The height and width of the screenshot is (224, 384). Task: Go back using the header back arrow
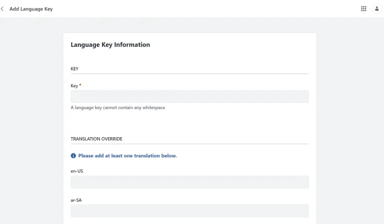click(x=2, y=9)
